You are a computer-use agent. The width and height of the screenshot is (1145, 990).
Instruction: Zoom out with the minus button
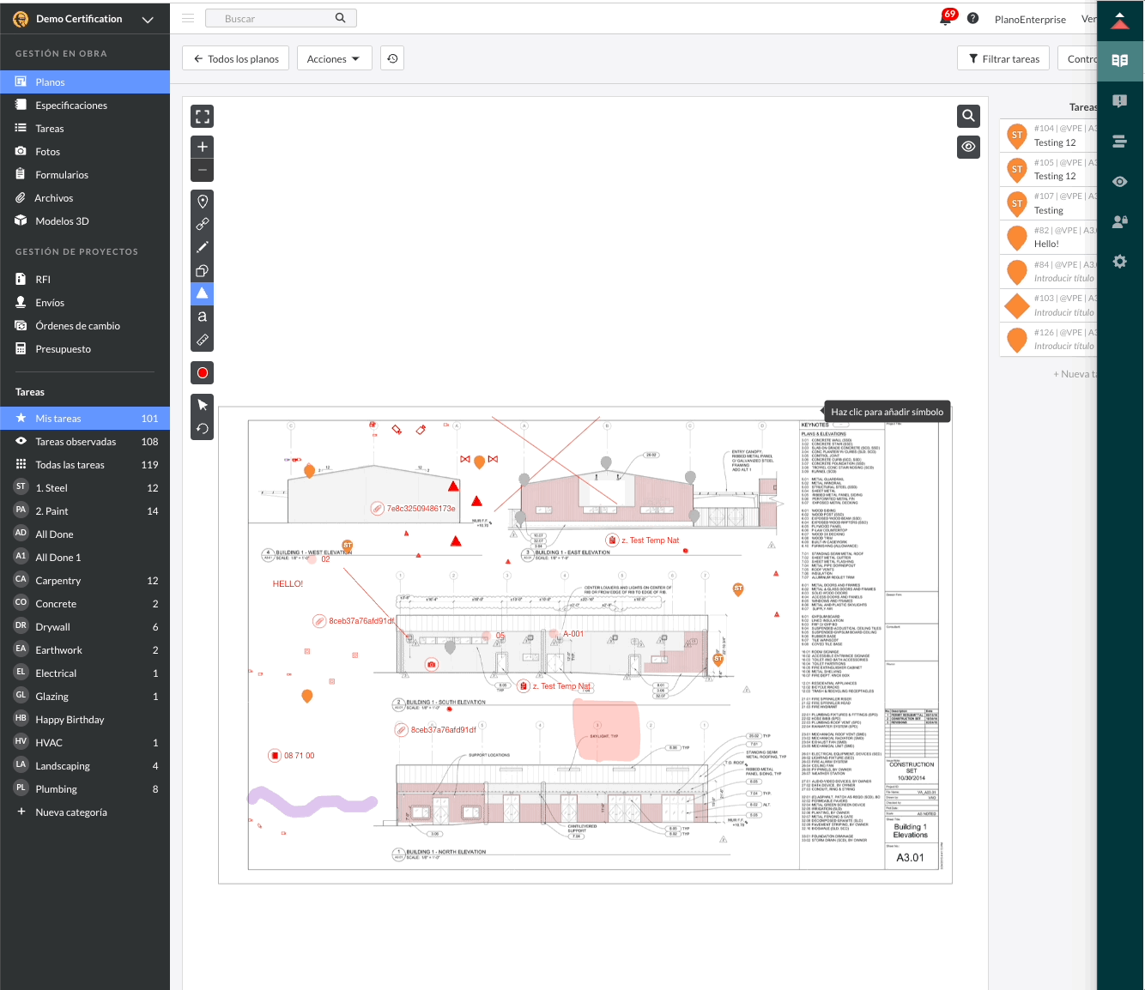tap(203, 170)
